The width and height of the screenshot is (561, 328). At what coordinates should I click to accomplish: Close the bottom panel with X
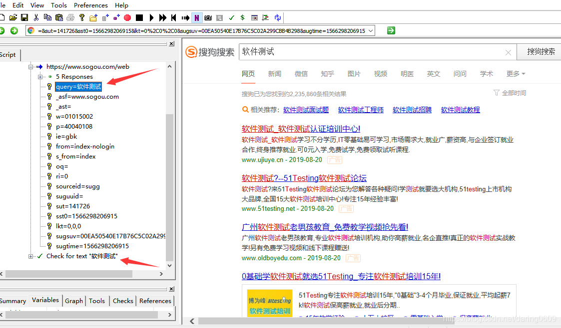(172, 289)
